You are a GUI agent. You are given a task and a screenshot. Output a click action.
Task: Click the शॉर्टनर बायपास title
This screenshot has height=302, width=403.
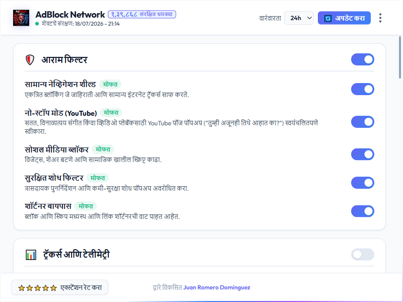click(x=48, y=206)
